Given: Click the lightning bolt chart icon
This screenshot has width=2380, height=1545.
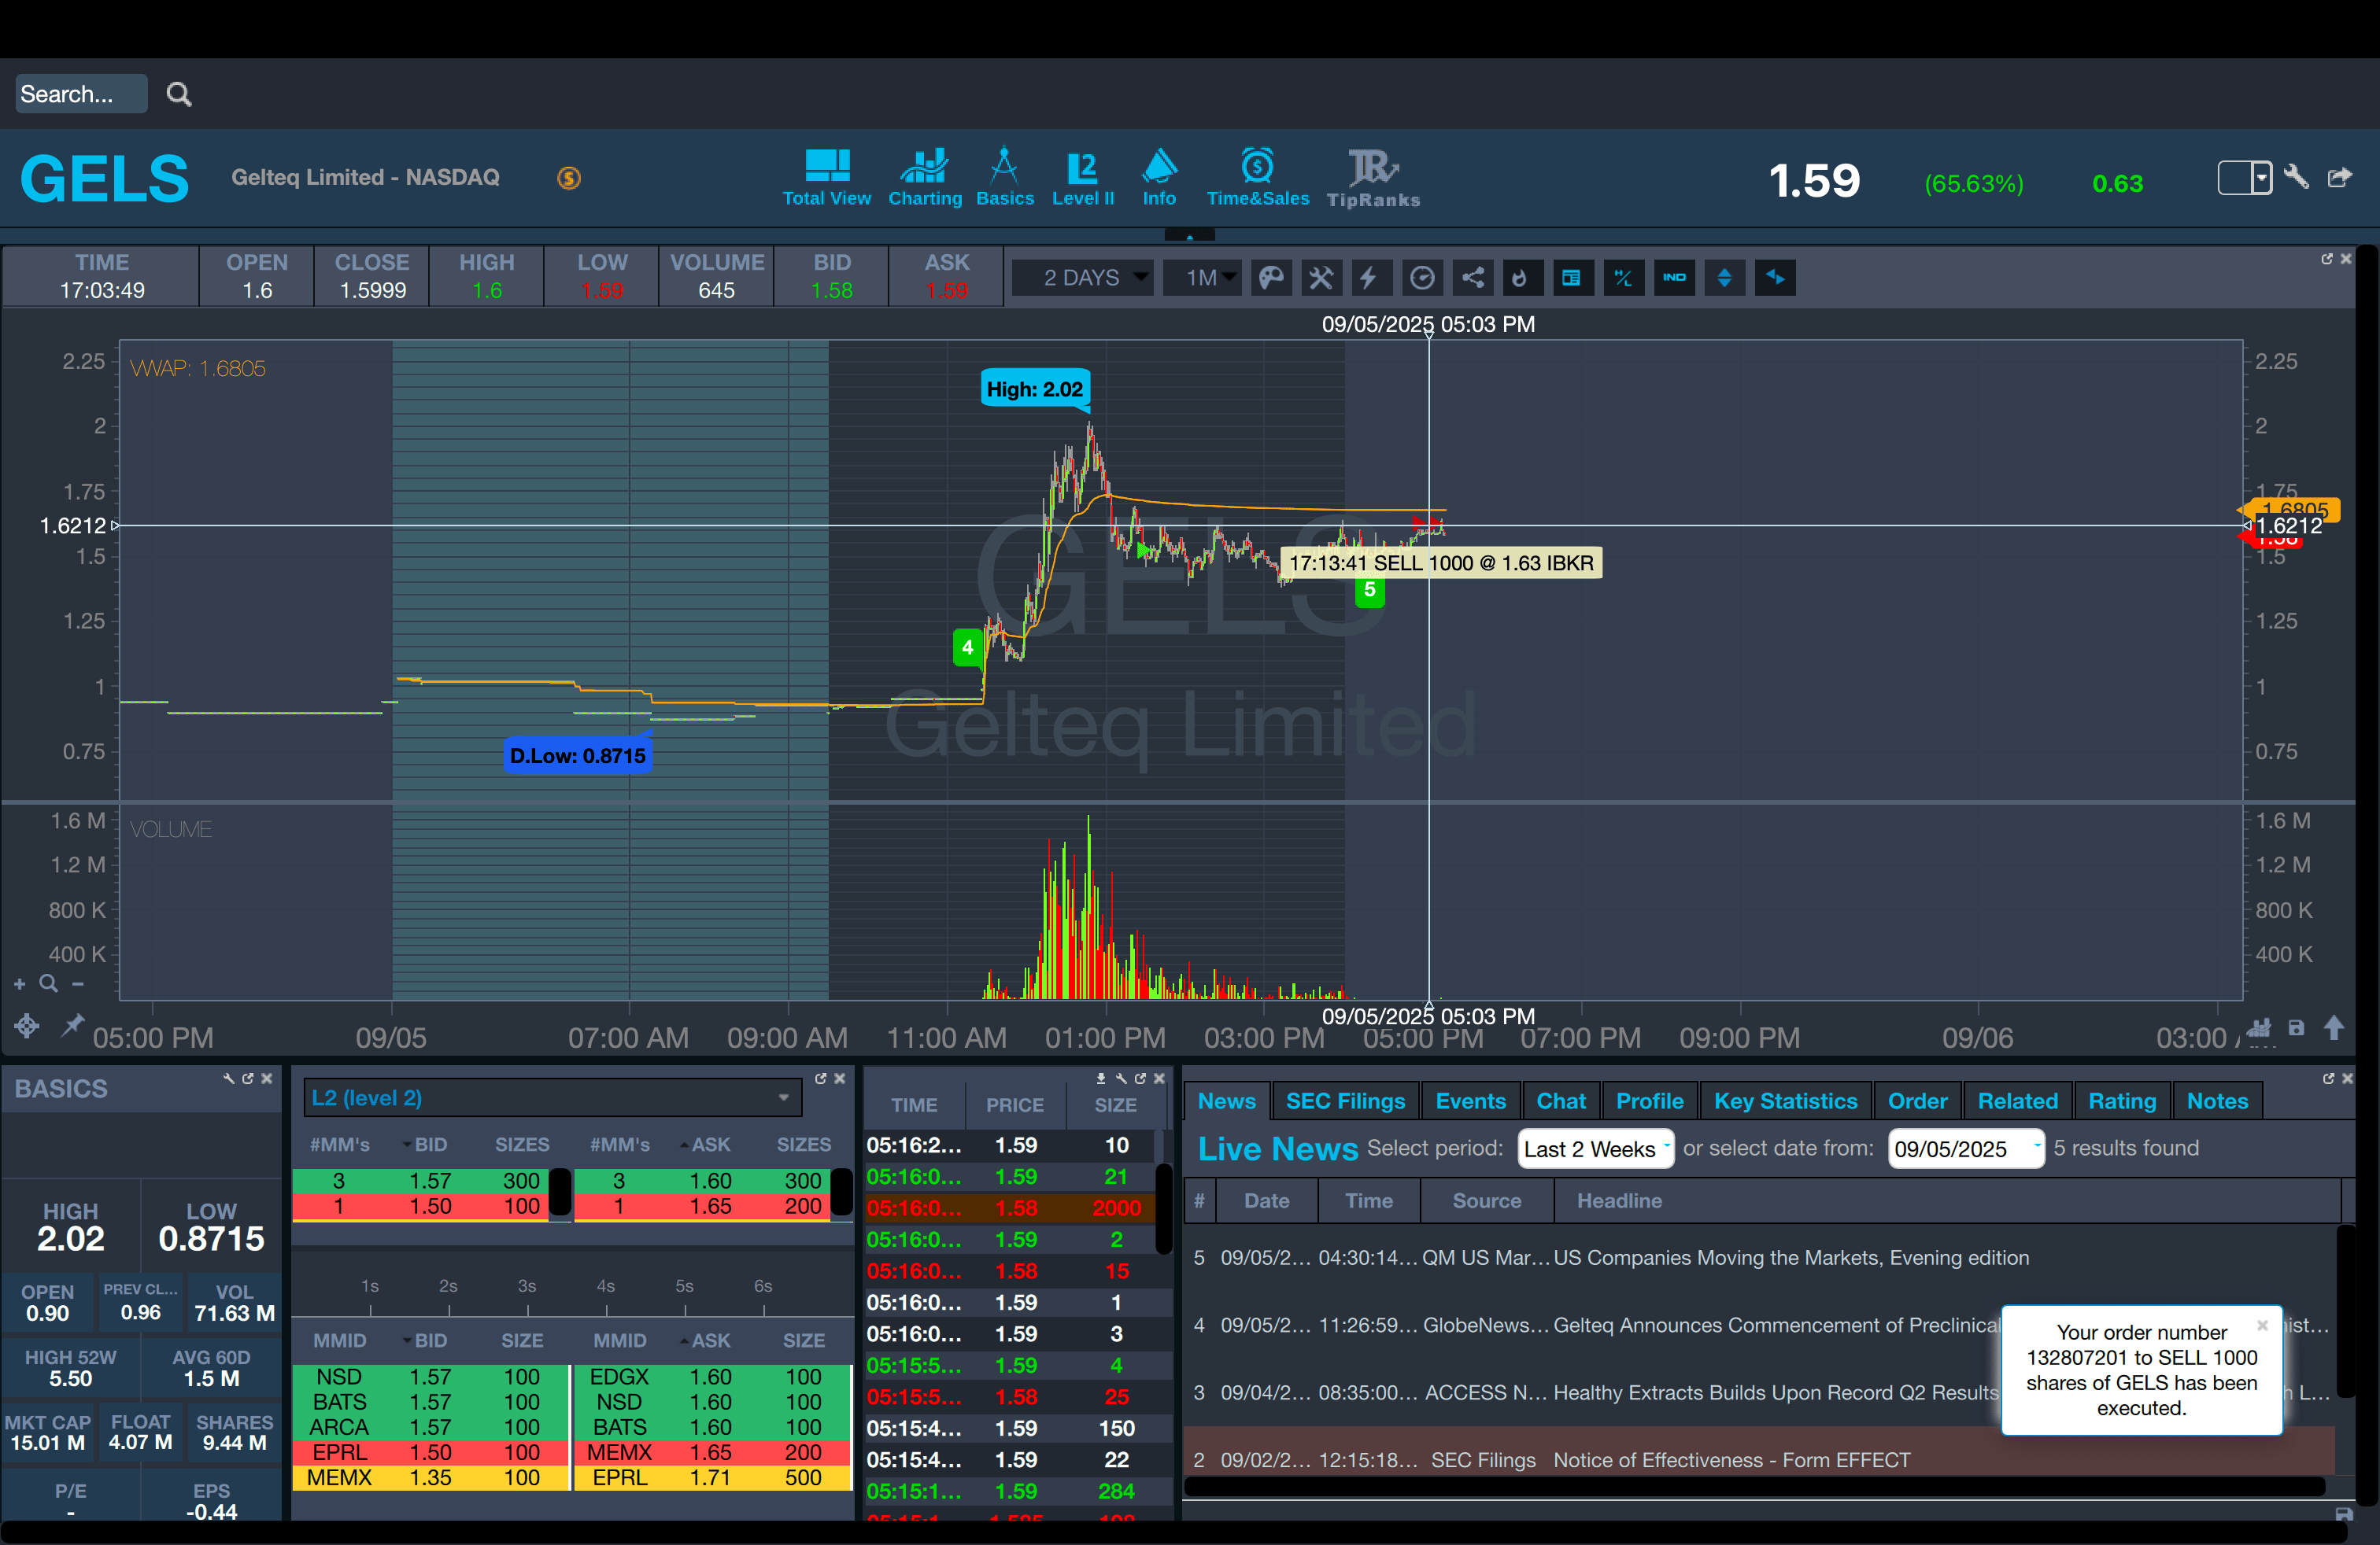Looking at the screenshot, I should coord(1369,278).
